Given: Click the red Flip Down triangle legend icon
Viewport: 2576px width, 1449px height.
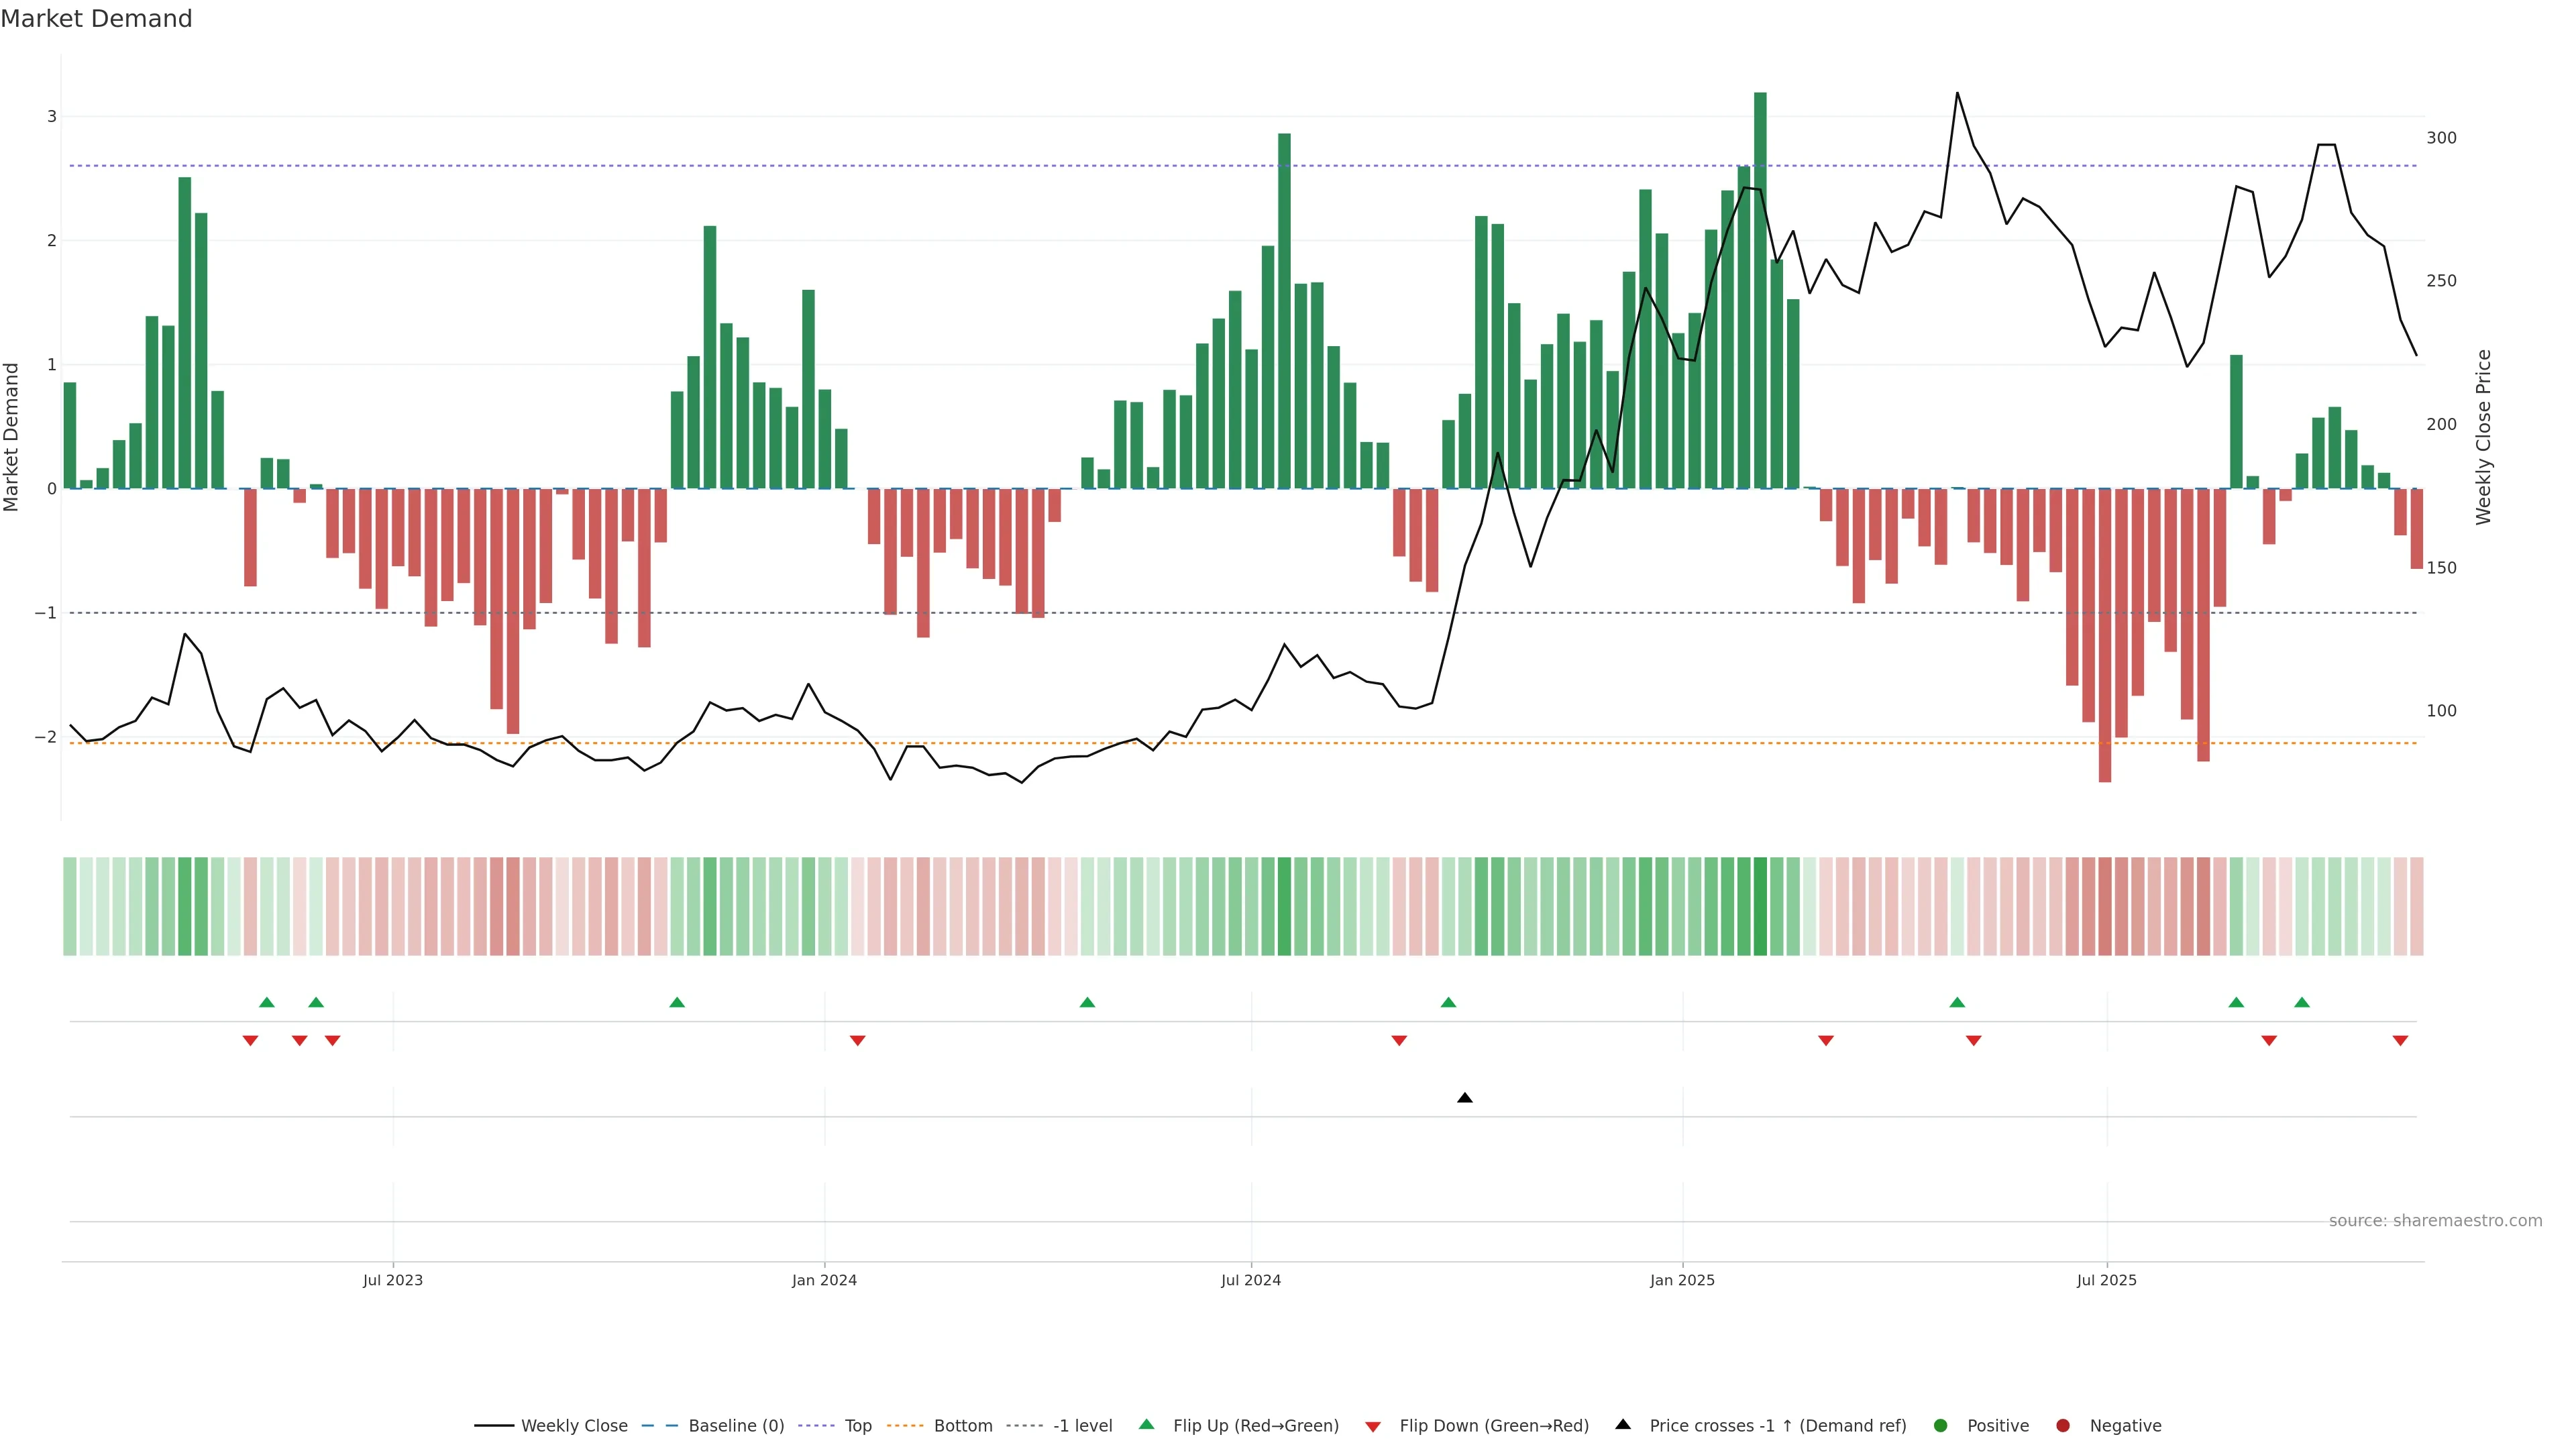Looking at the screenshot, I should pos(1373,1426).
